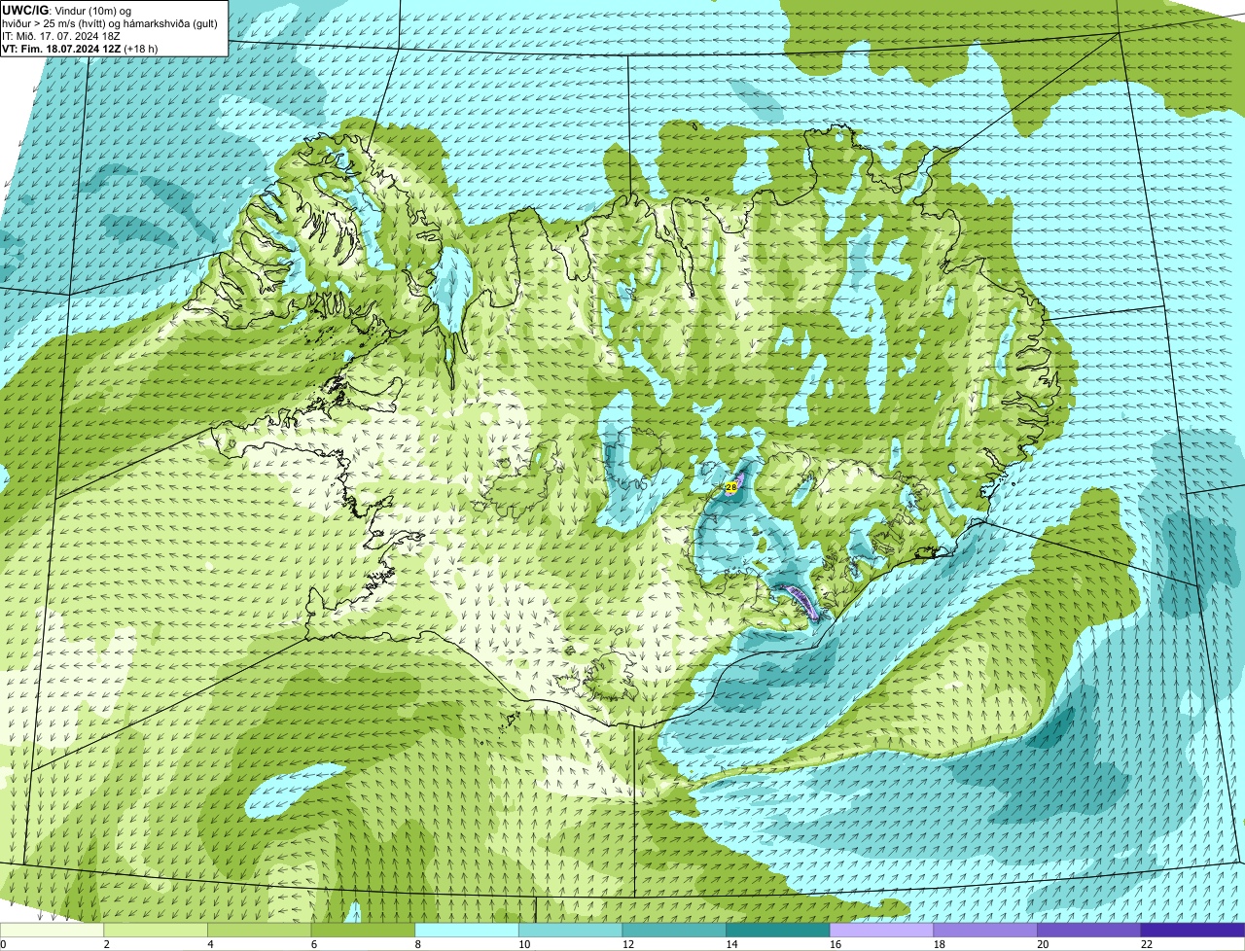Click the 'VT: Fim. 18.07.2024 12Z (+18 h)' line
Viewport: 1245px width, 951px height.
(80, 49)
